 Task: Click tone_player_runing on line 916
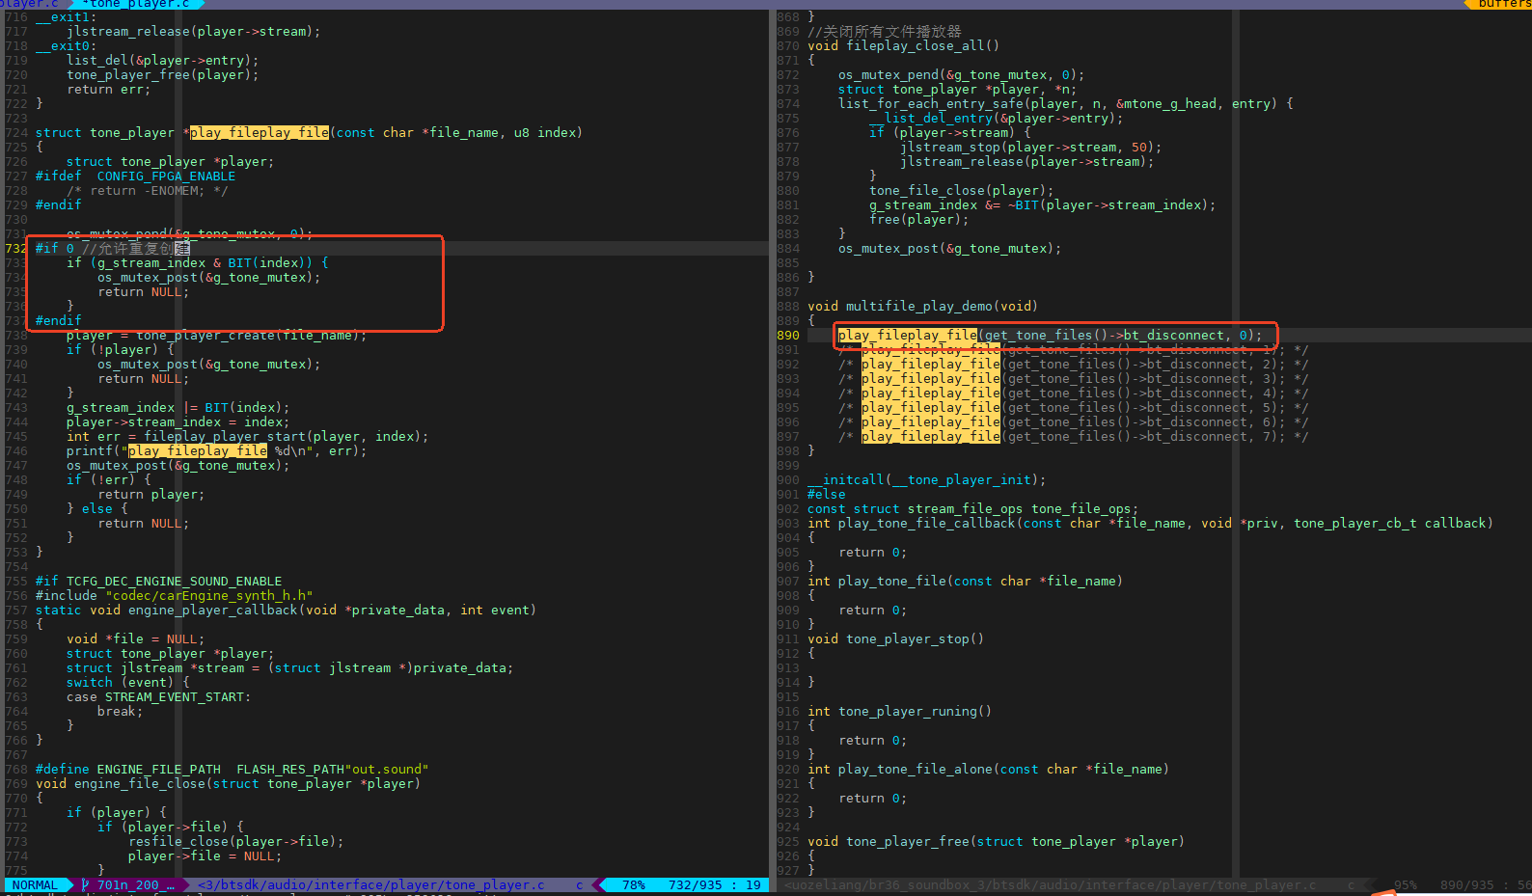(x=908, y=712)
